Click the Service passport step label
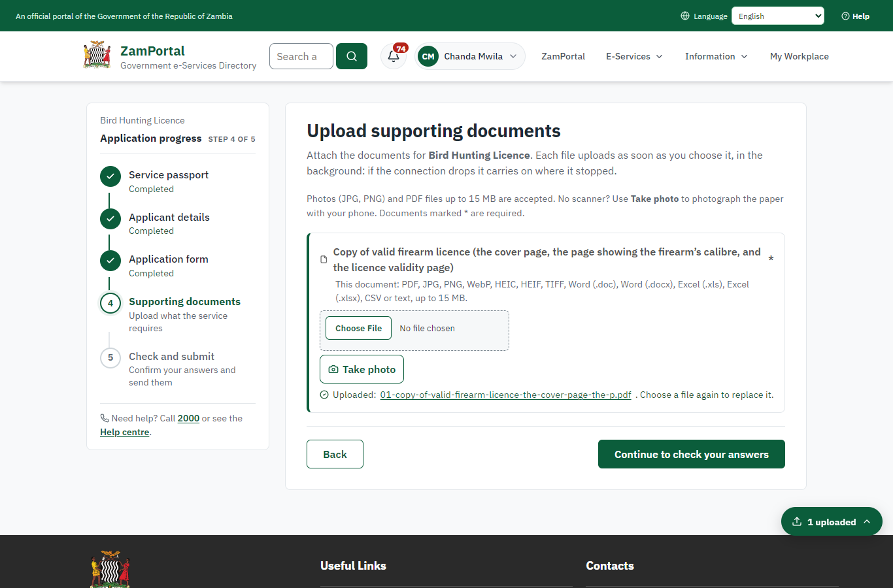Viewport: 893px width, 588px height. point(169,174)
